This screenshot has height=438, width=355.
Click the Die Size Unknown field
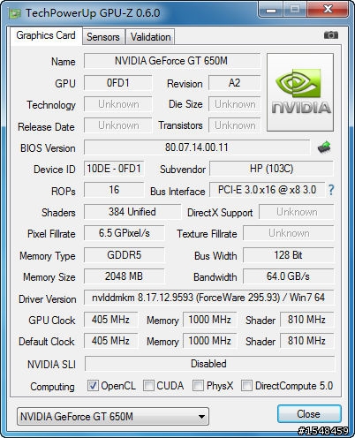click(234, 104)
